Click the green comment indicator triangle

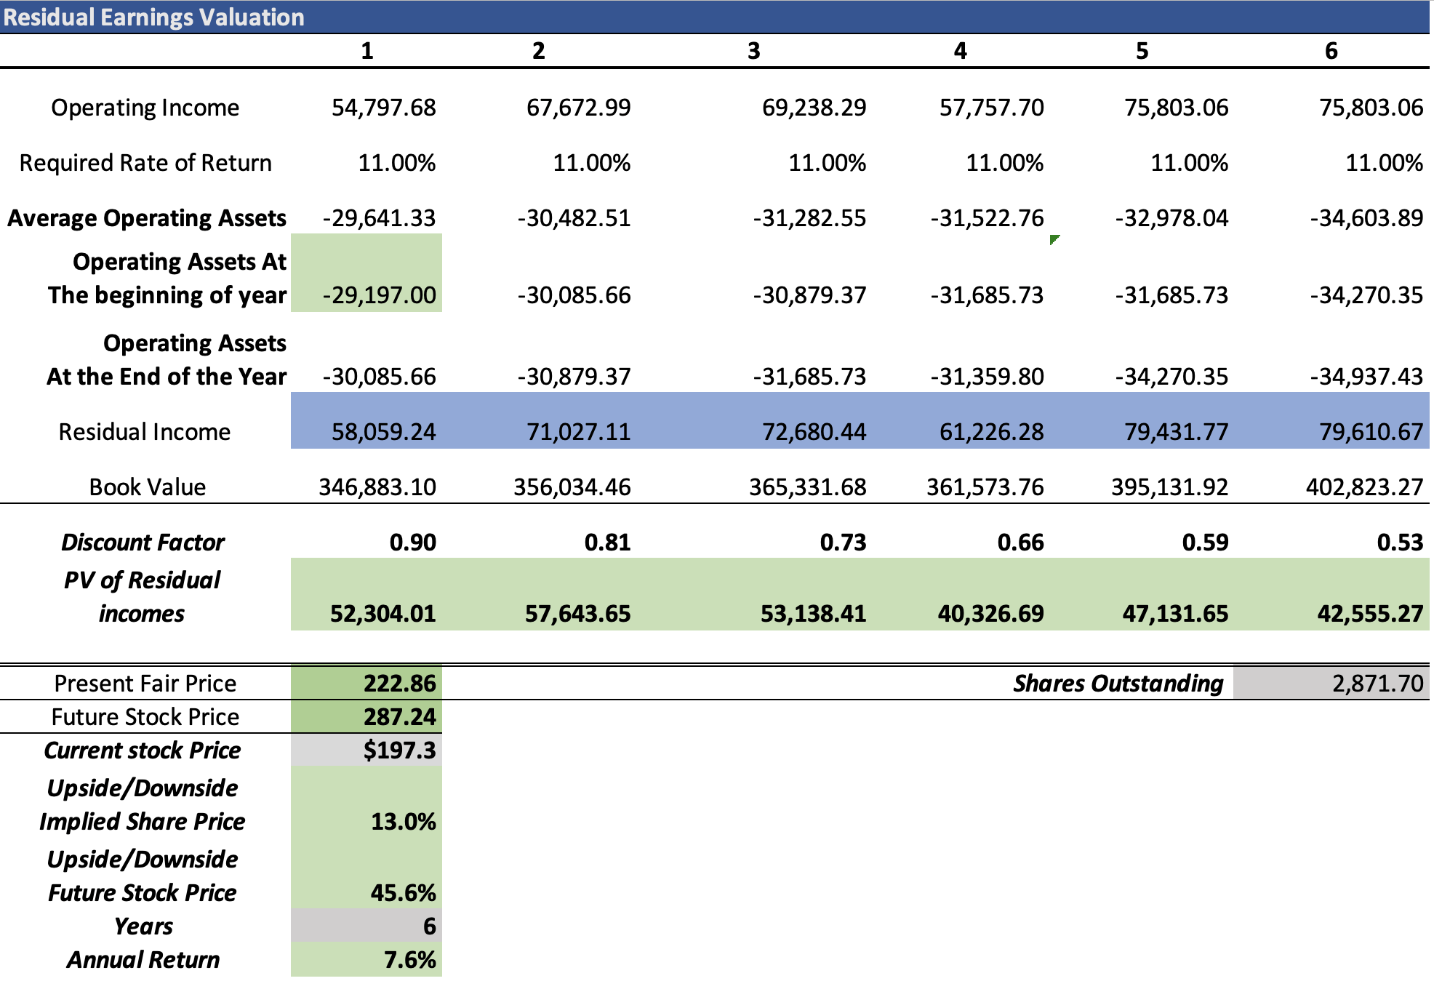point(1054,239)
